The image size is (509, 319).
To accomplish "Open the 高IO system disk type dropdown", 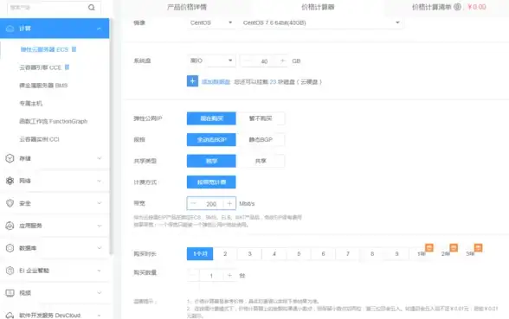I will 211,61.
